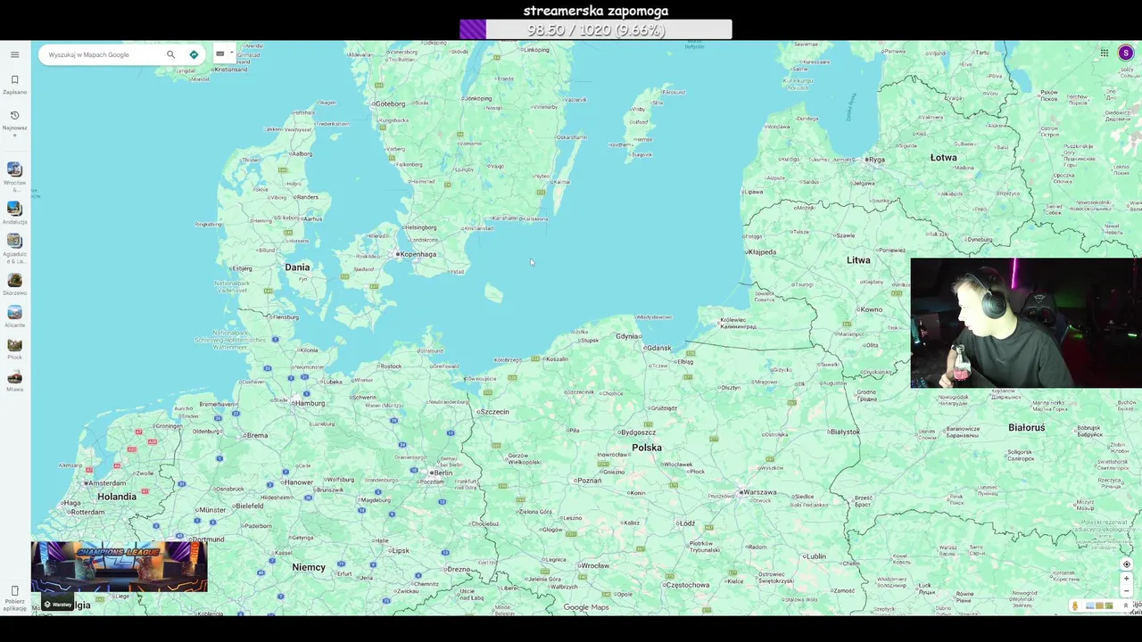Image resolution: width=1142 pixels, height=642 pixels.
Task: Open the Google Maps hamburger menu
Action: pyautogui.click(x=14, y=54)
